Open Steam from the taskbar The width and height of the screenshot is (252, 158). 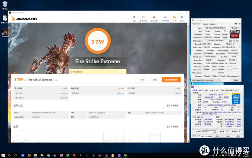click(x=55, y=155)
